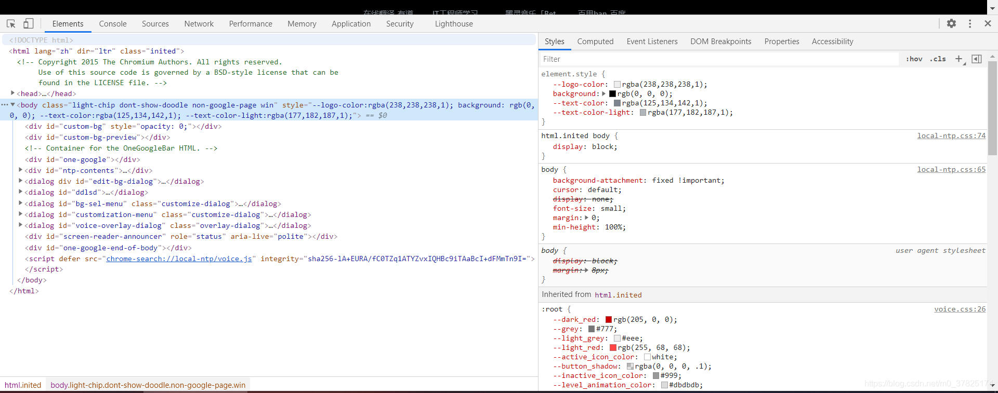Image resolution: width=998 pixels, height=393 pixels.
Task: Open the Network tab
Action: pyautogui.click(x=199, y=24)
